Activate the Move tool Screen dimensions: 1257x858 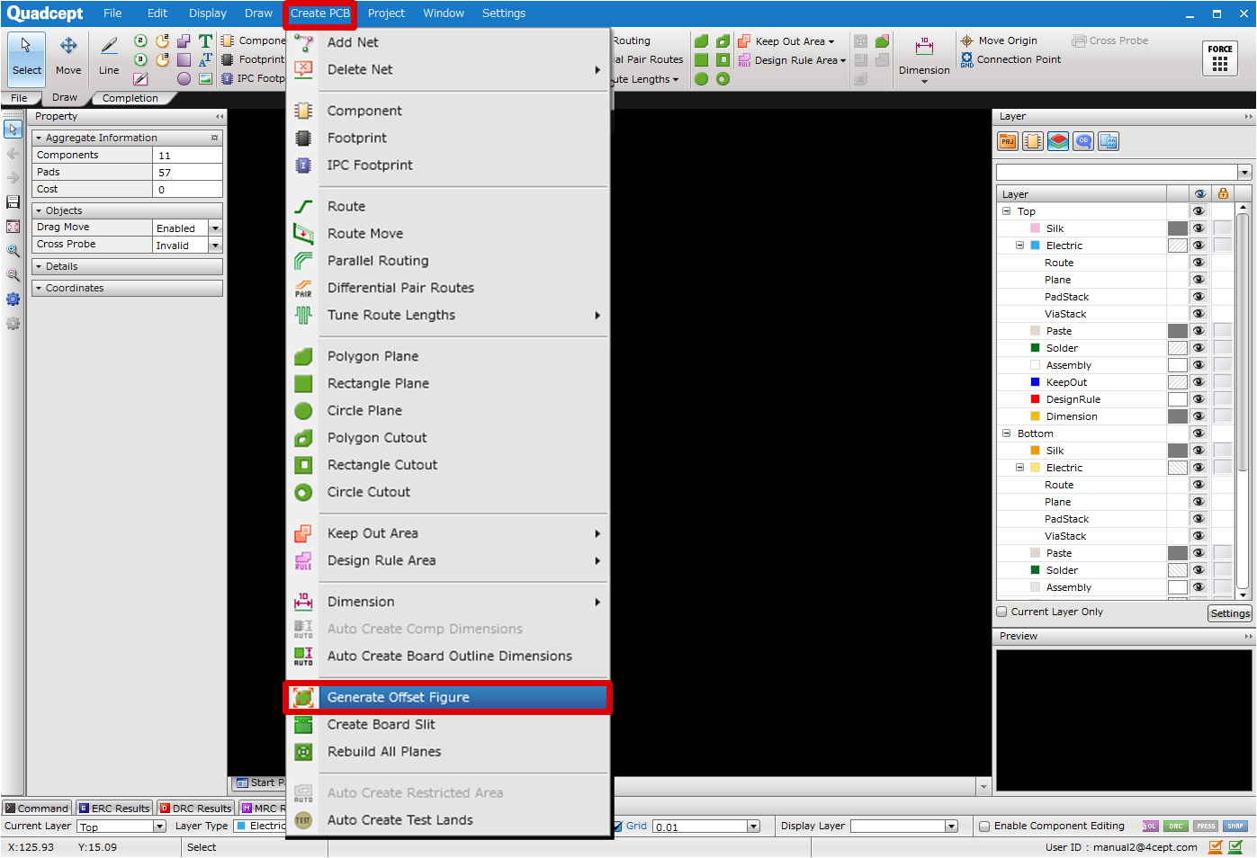[x=68, y=56]
